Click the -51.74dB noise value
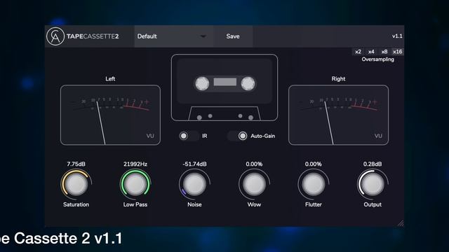The height and width of the screenshot is (252, 449). pyautogui.click(x=194, y=164)
